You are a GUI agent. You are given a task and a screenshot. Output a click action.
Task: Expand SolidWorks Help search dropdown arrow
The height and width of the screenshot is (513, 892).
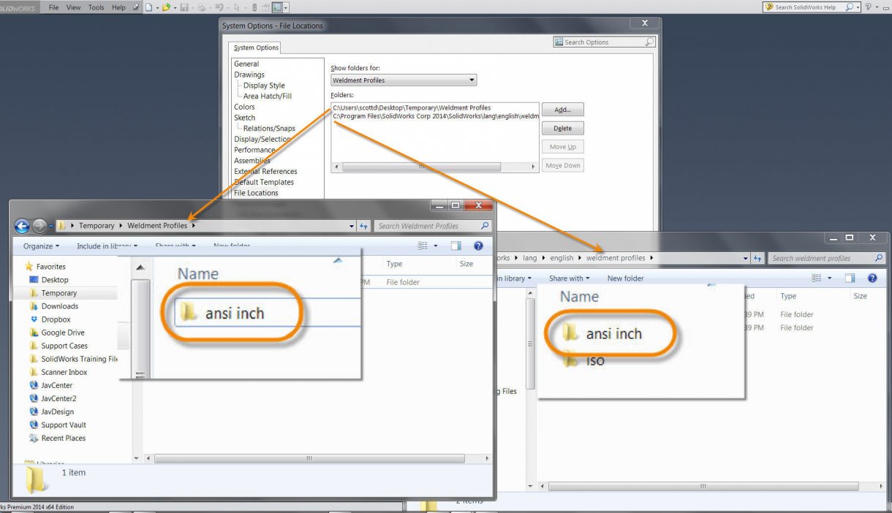857,7
